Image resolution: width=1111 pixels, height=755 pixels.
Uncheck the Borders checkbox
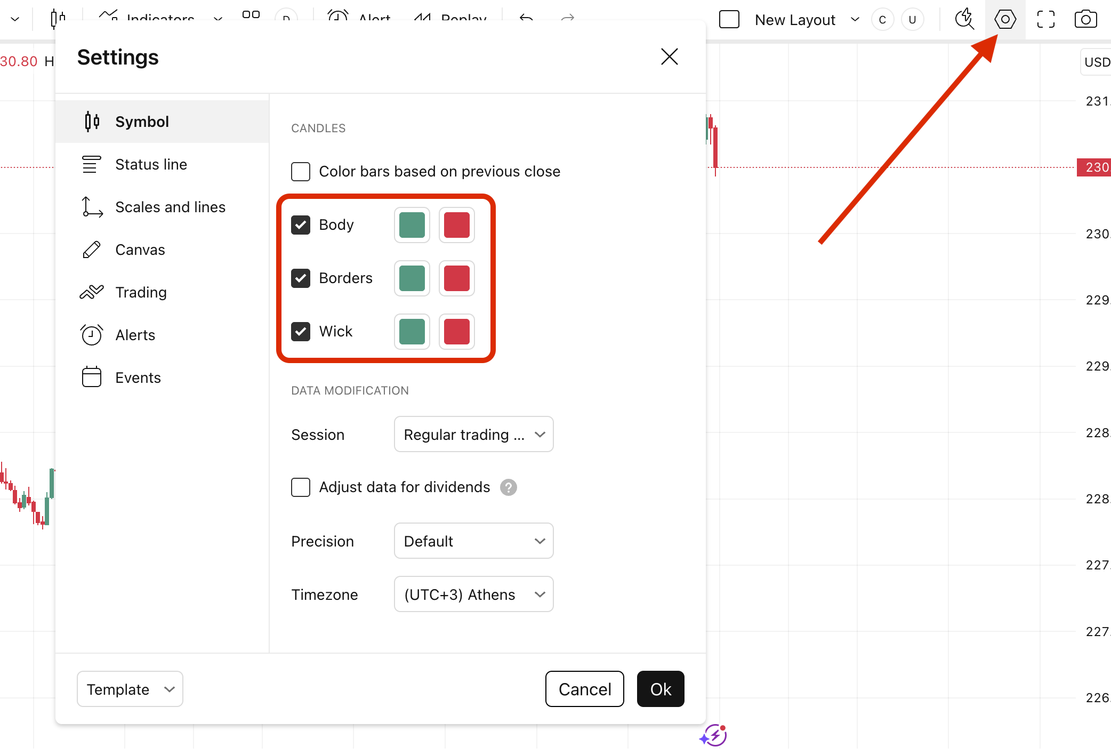point(301,278)
